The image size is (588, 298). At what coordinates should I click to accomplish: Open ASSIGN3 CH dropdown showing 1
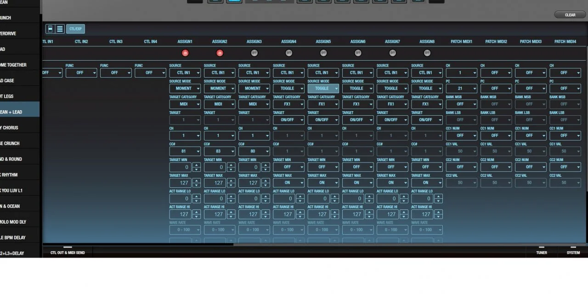[x=254, y=135]
